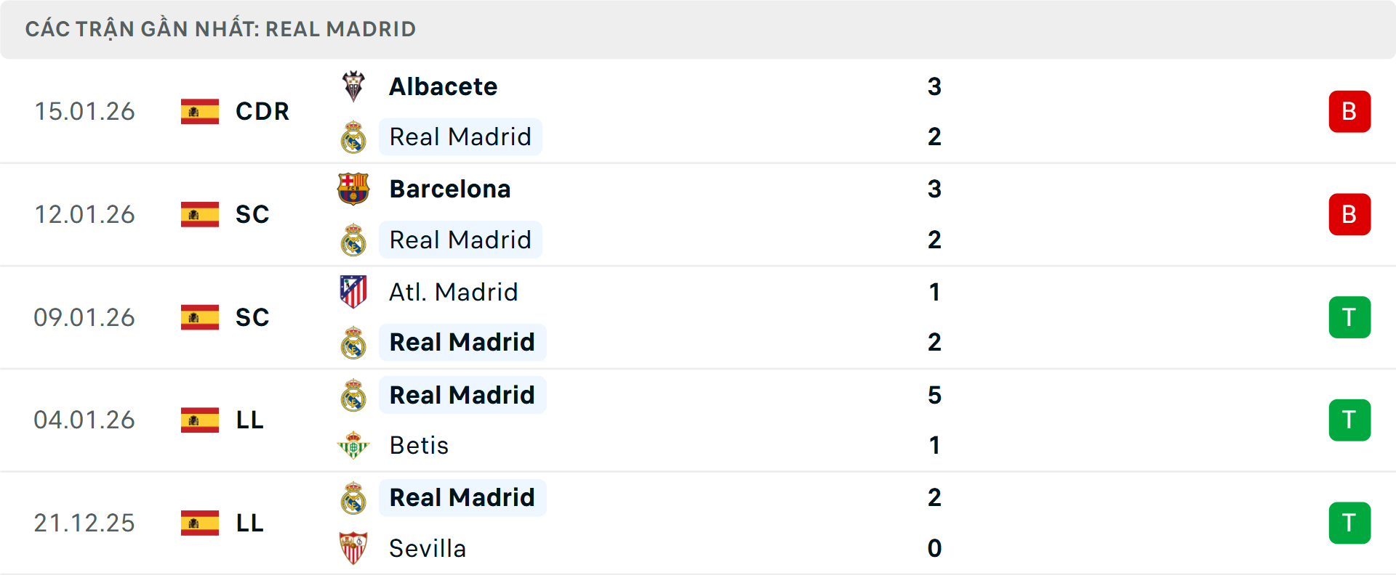
Task: Click the red B badge for the Barcelona match
Action: coord(1349,214)
